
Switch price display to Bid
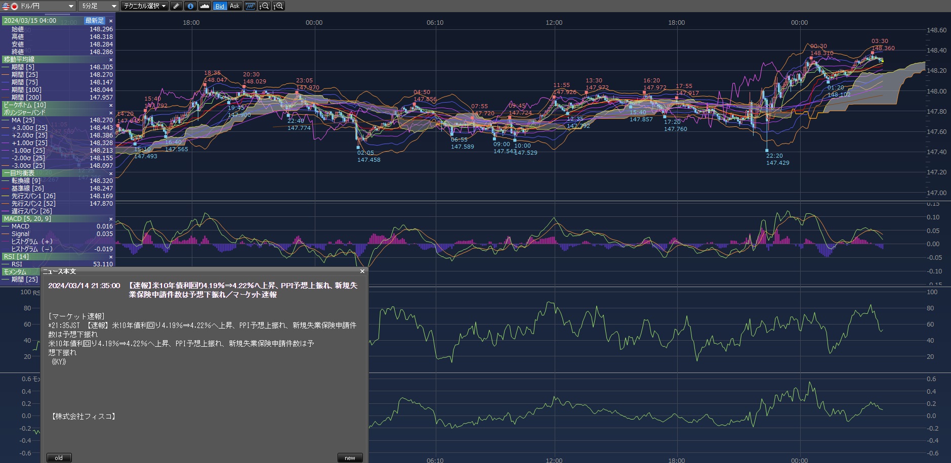coord(220,6)
